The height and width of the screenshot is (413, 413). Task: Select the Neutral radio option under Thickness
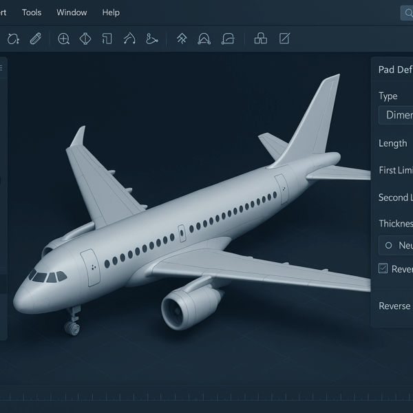(x=389, y=245)
